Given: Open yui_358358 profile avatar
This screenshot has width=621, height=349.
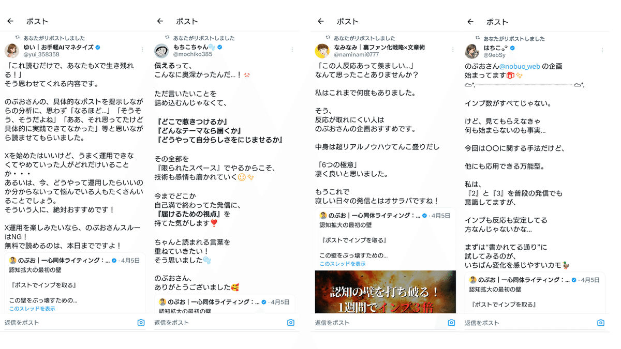Looking at the screenshot, I should coord(12,51).
